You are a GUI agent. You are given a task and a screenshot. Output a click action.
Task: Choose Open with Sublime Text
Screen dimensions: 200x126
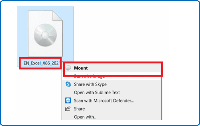click(x=97, y=93)
